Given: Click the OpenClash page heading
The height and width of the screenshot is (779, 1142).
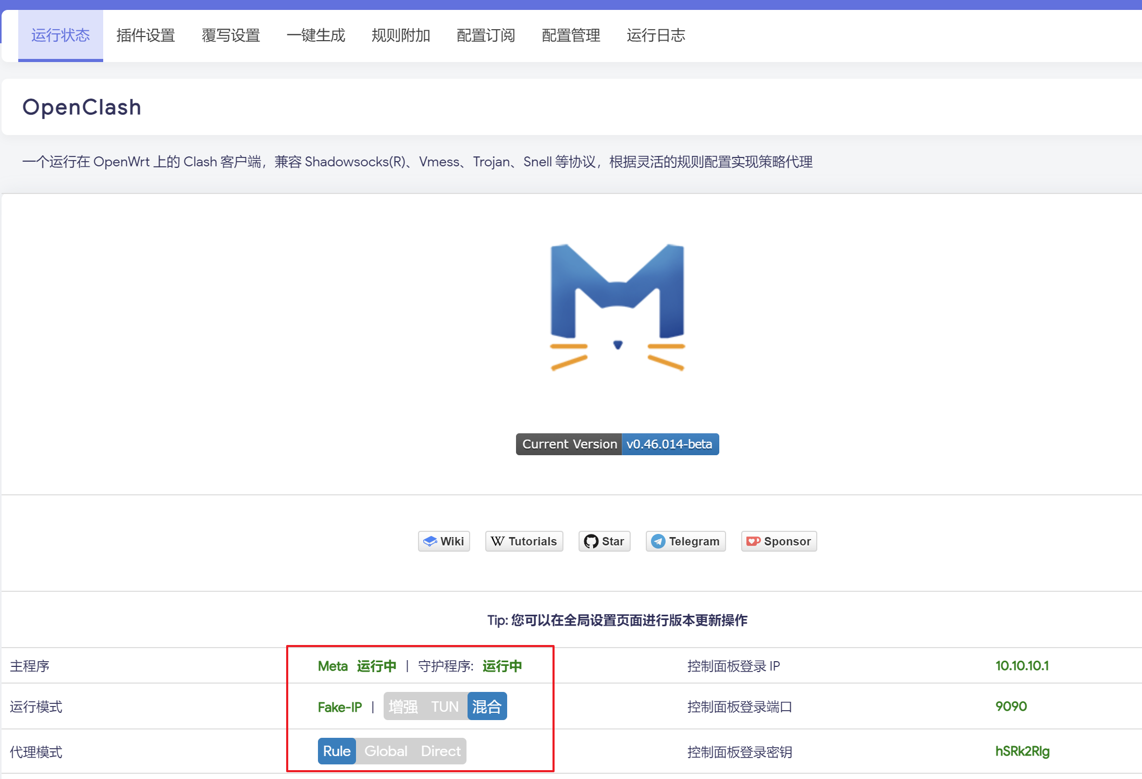Looking at the screenshot, I should (82, 107).
